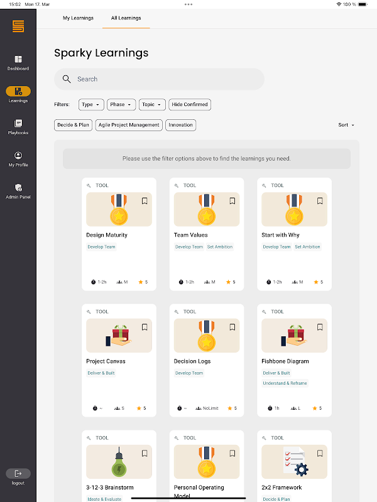Open the Playbooks sidebar icon
Screen dimensions: 377x502
pyautogui.click(x=18, y=123)
